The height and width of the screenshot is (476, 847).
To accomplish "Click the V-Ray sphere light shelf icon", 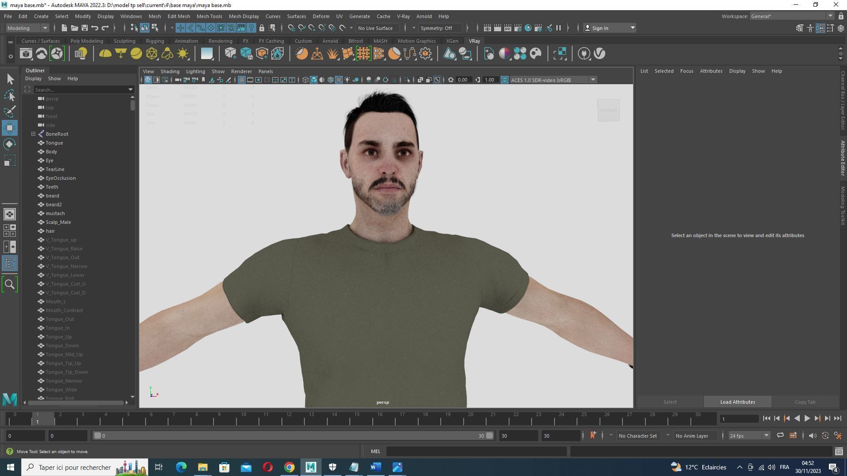I will (136, 54).
